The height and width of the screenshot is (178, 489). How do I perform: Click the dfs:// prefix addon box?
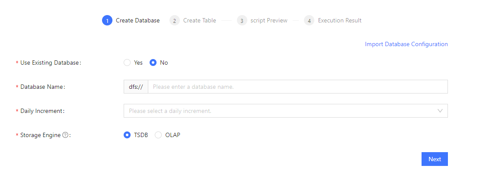coord(136,87)
